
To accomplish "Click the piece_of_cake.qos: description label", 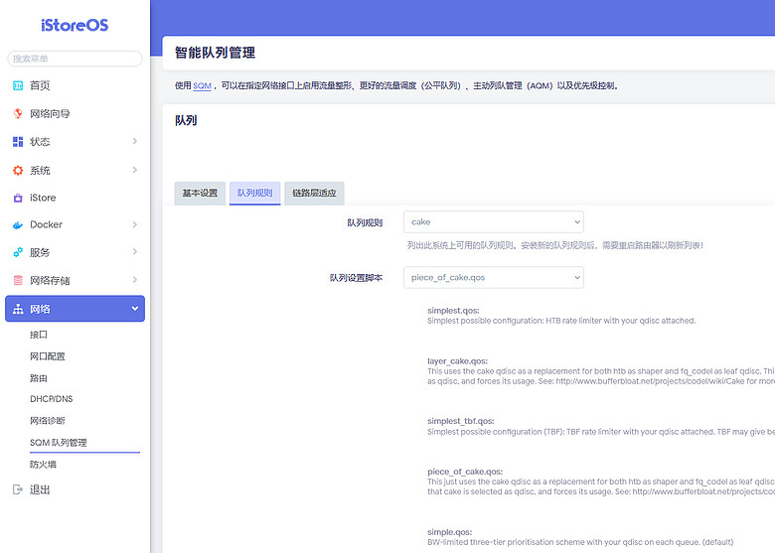I will click(x=465, y=472).
